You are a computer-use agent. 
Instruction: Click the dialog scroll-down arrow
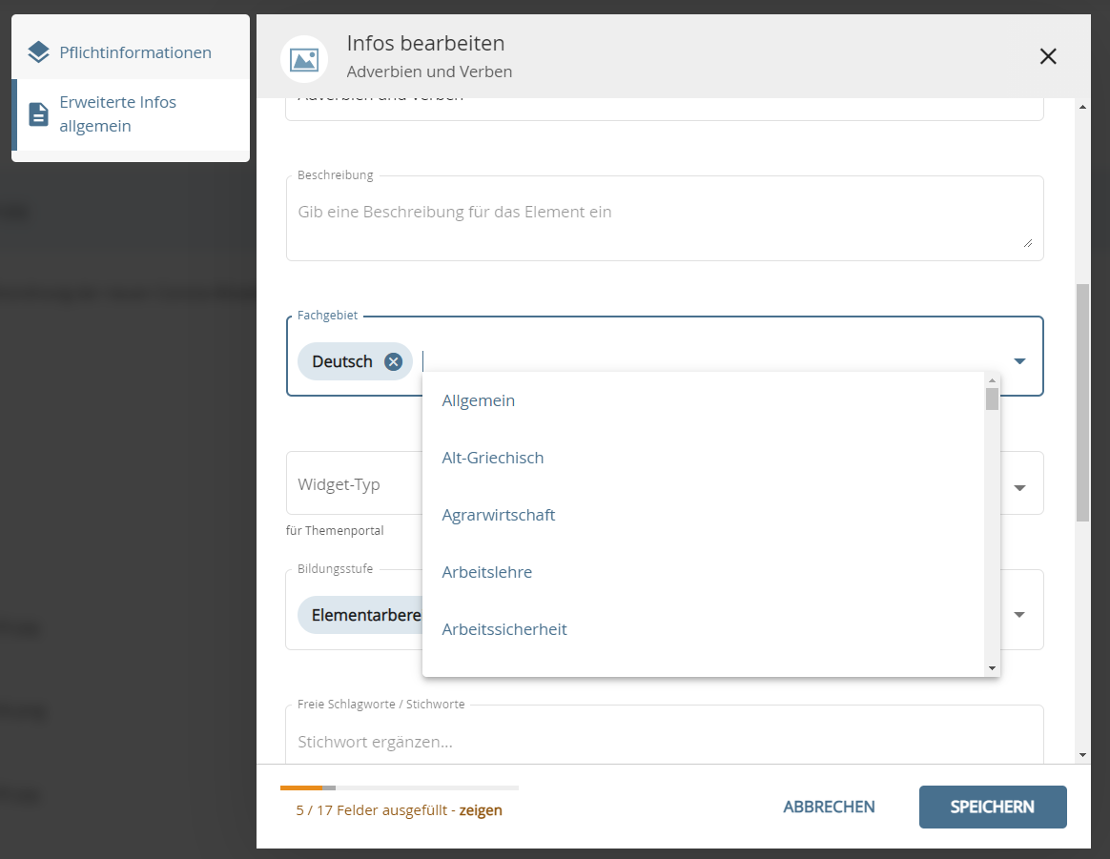(1082, 755)
